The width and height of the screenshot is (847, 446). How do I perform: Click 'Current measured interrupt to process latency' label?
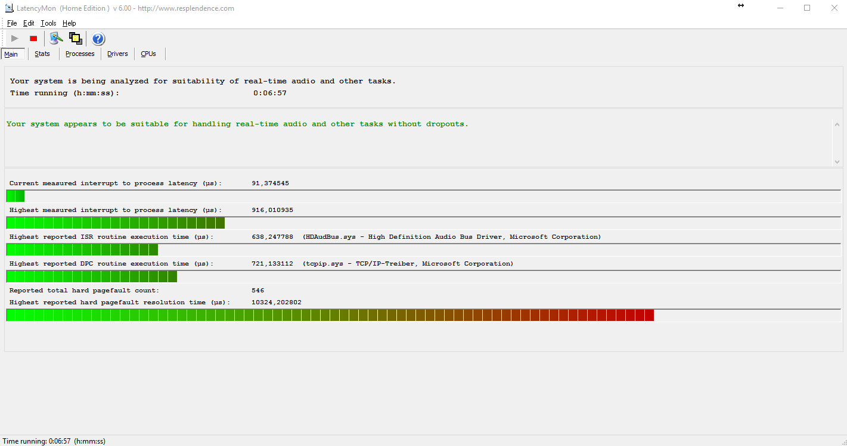tap(116, 183)
